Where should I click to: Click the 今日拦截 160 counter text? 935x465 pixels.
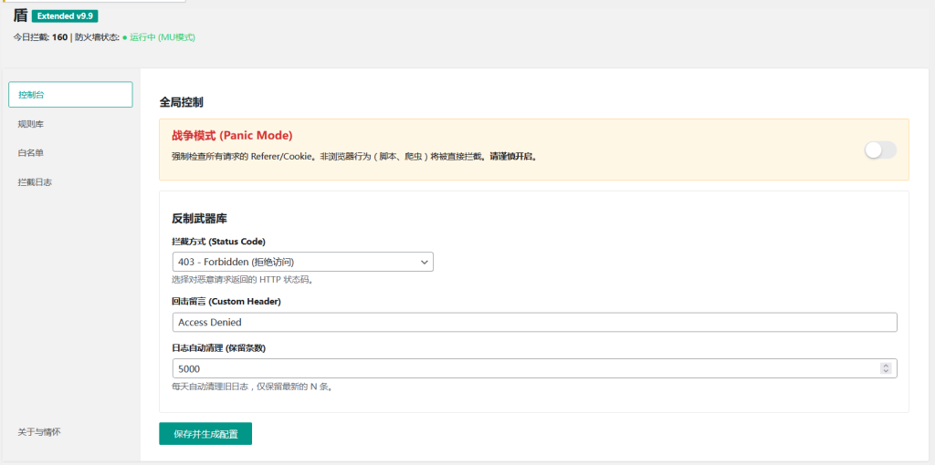[x=40, y=37]
